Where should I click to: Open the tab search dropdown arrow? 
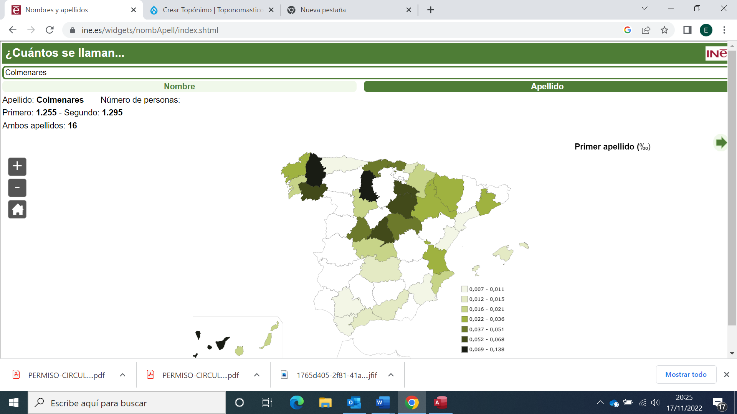[x=644, y=9]
